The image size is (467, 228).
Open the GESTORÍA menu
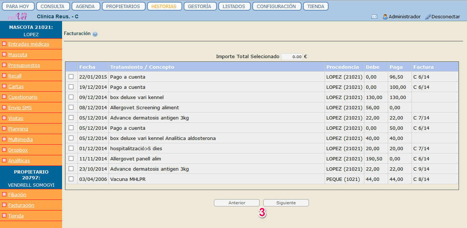[x=200, y=6]
